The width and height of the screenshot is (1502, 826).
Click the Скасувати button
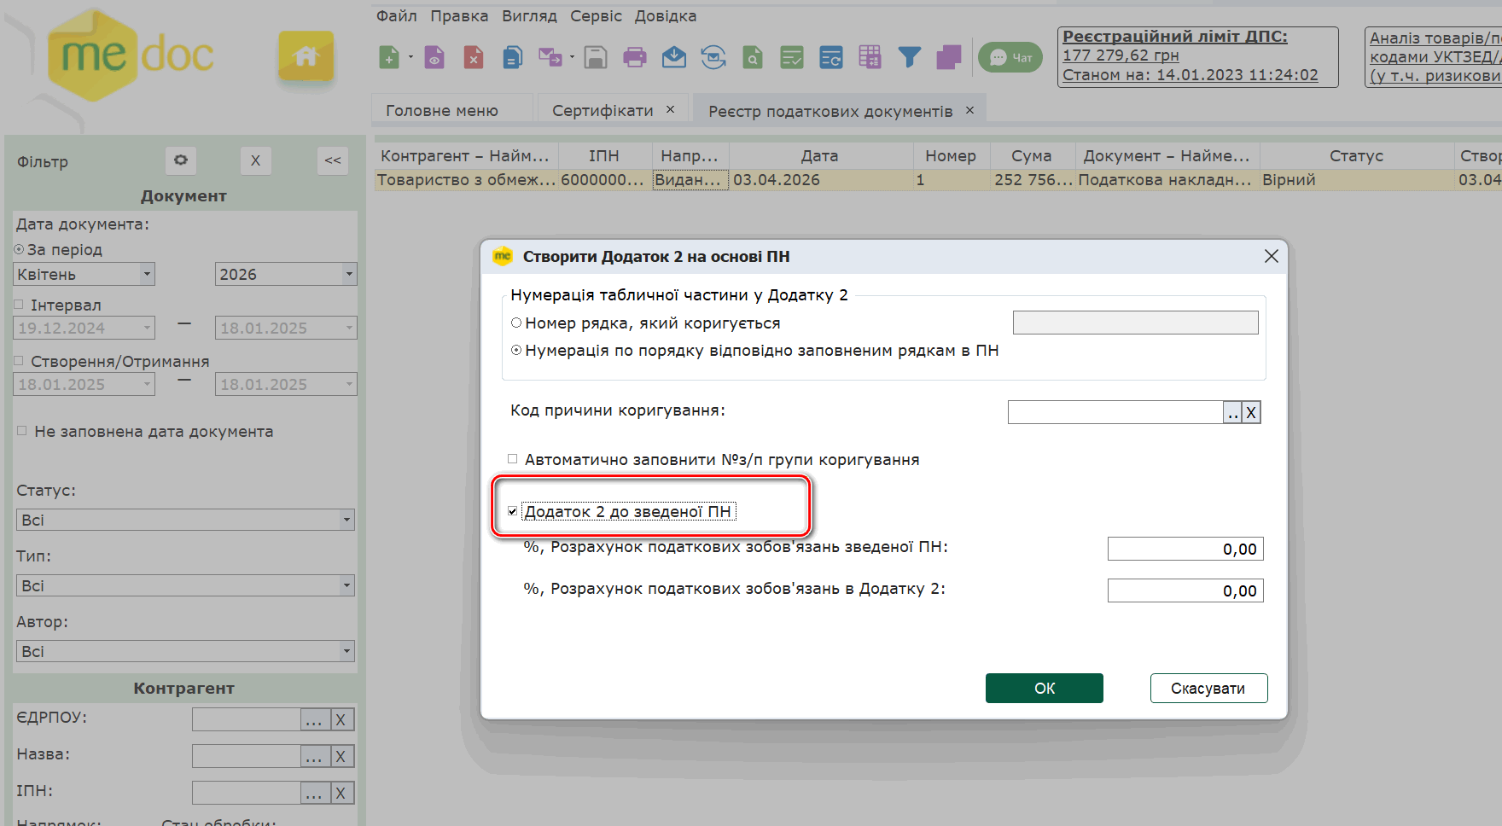tap(1208, 689)
